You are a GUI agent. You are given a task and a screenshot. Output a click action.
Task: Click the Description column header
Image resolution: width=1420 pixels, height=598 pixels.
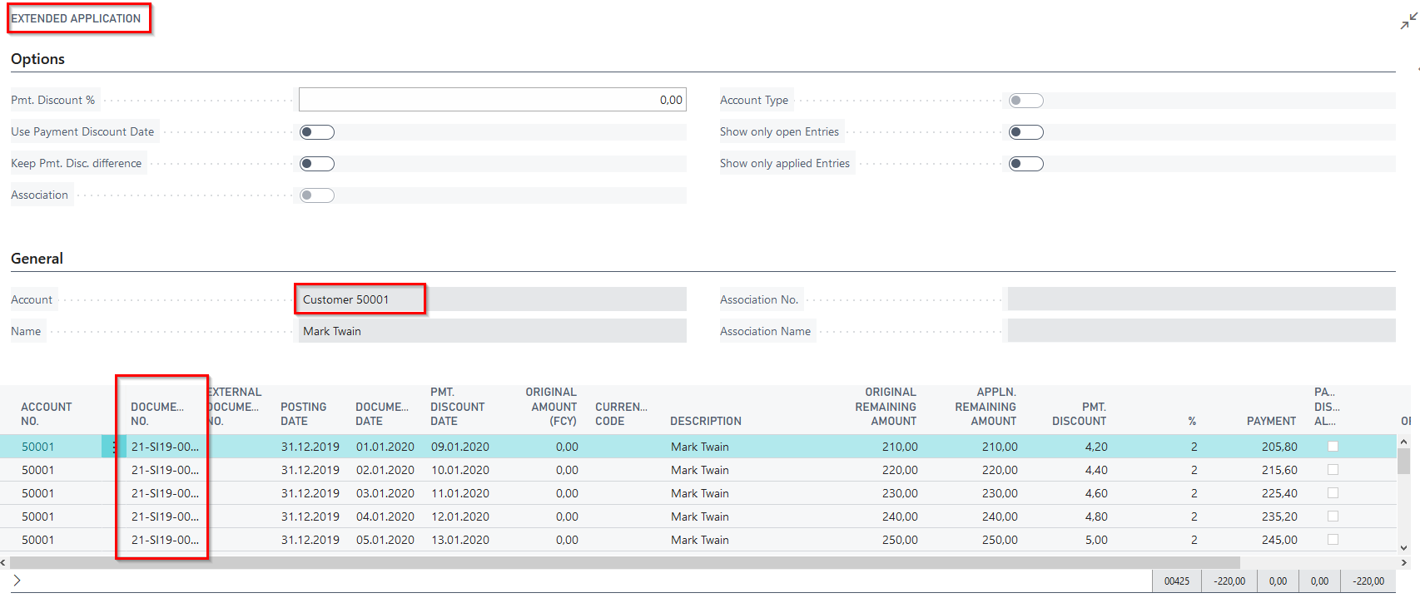706,421
